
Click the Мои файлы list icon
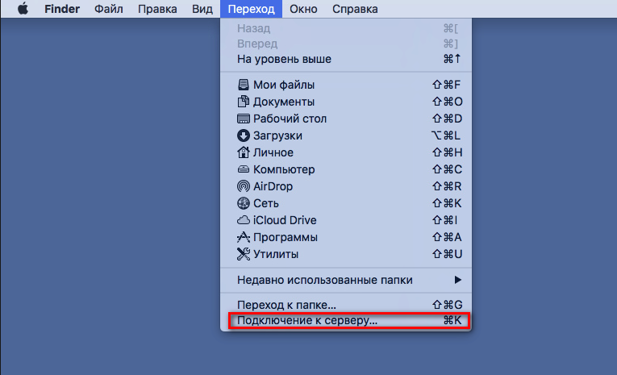pos(244,85)
